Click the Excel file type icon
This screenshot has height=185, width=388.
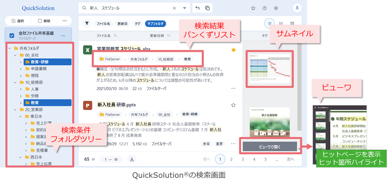pyautogui.click(x=88, y=50)
